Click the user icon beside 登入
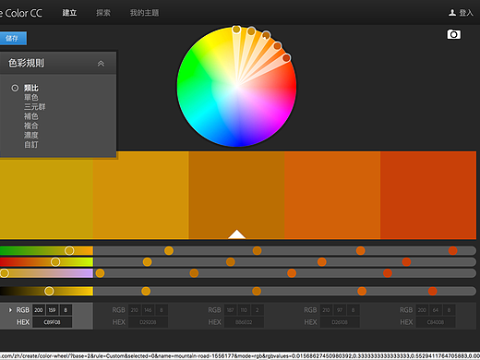 452,13
